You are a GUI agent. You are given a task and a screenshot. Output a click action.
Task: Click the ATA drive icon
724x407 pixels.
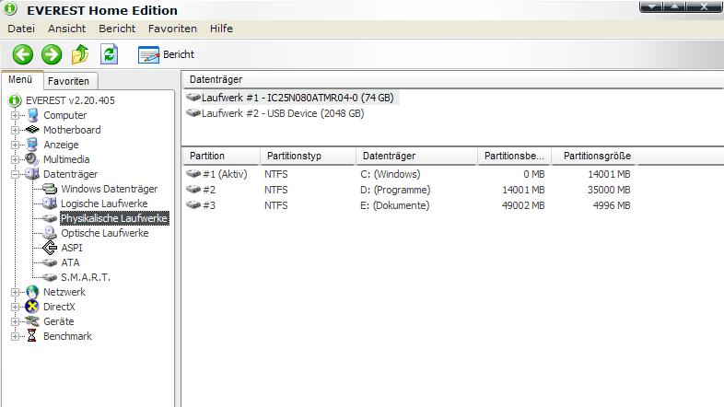coord(50,262)
